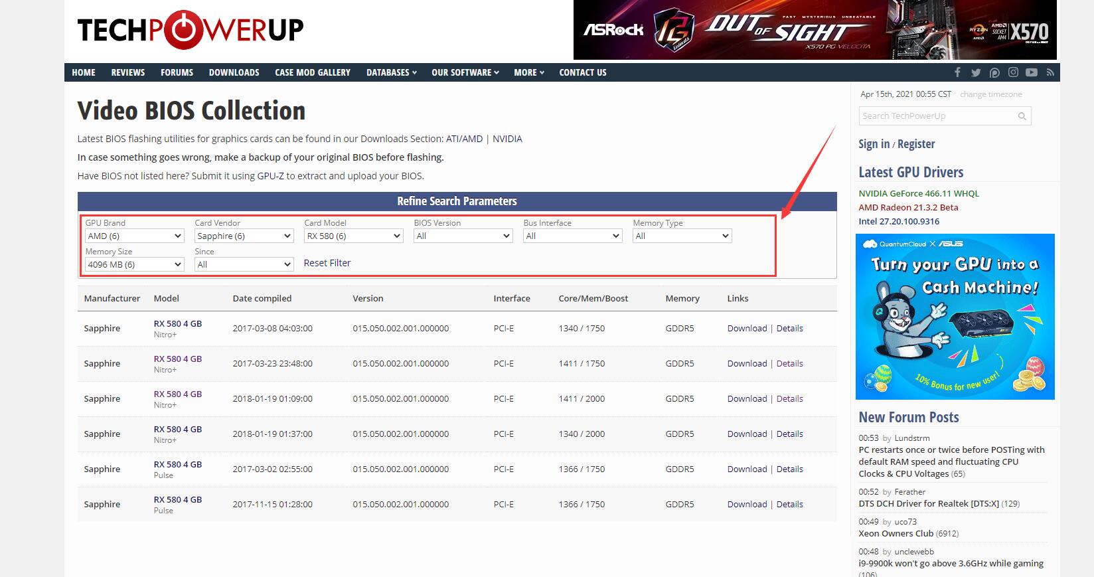
Task: Download BIOS compiled 2017-11-15 01:28:00
Action: pos(747,505)
